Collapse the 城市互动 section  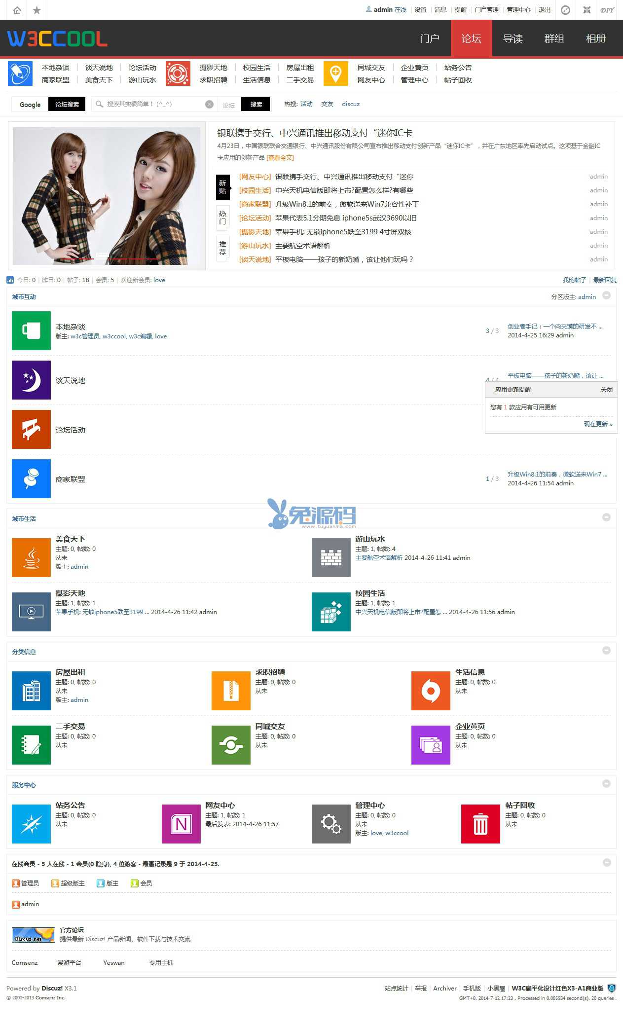pyautogui.click(x=607, y=295)
